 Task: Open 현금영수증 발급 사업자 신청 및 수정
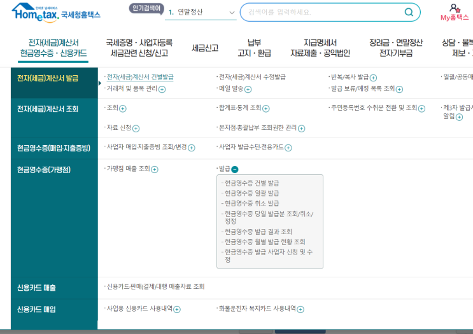point(269,256)
